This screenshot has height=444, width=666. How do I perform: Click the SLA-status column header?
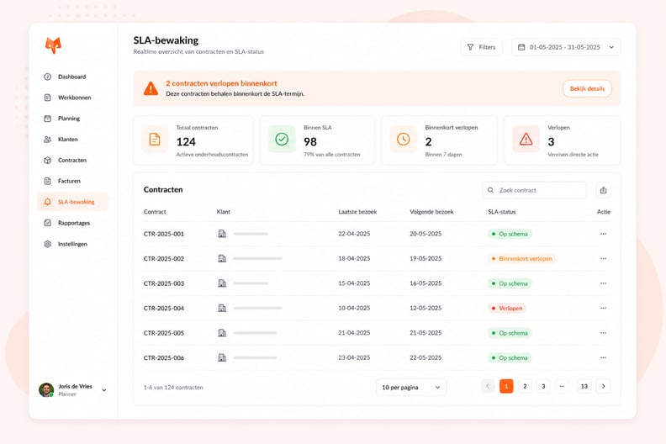502,212
